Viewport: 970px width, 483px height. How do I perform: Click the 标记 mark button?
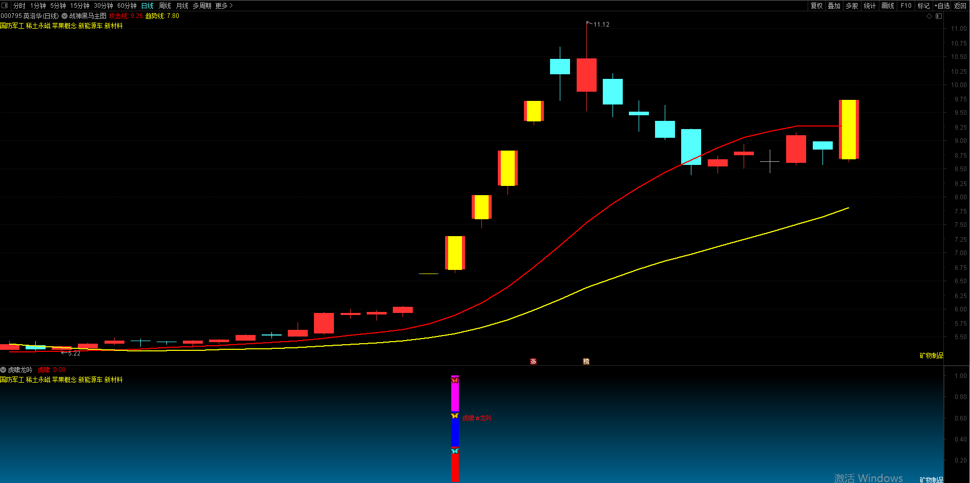(x=923, y=6)
